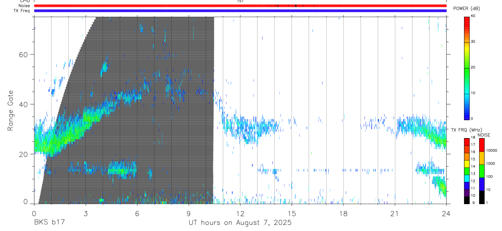Viewport: 502px width, 231px height.
Task: Click x-axis tick label '21'
Action: 394,213
